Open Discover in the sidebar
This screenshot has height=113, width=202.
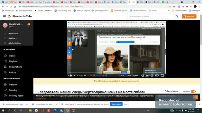click(13, 84)
